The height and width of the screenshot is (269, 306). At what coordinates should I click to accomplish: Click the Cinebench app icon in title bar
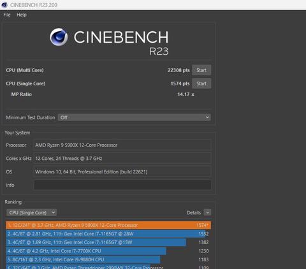coord(4,4)
